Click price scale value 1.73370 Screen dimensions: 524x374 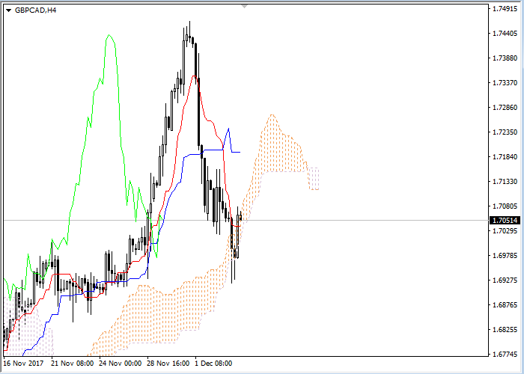coord(505,83)
